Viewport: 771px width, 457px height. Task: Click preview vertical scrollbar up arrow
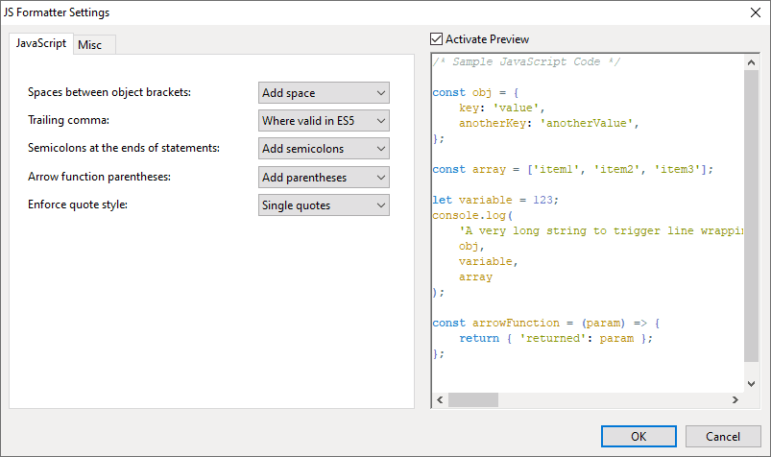point(752,60)
